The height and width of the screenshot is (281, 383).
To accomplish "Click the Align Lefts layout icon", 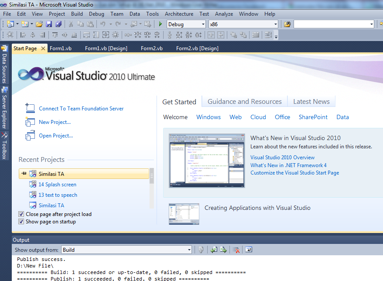I will (x=23, y=35).
